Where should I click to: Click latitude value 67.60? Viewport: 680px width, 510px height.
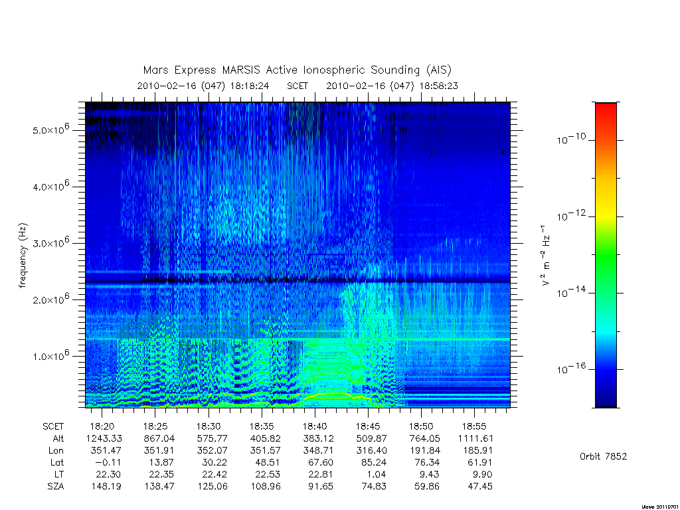click(x=321, y=462)
